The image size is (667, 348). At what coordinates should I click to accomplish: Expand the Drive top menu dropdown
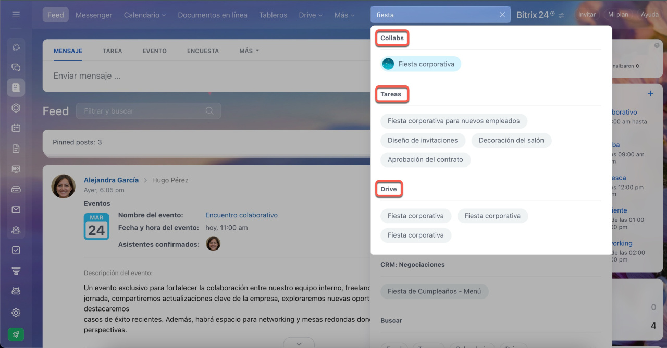click(311, 15)
